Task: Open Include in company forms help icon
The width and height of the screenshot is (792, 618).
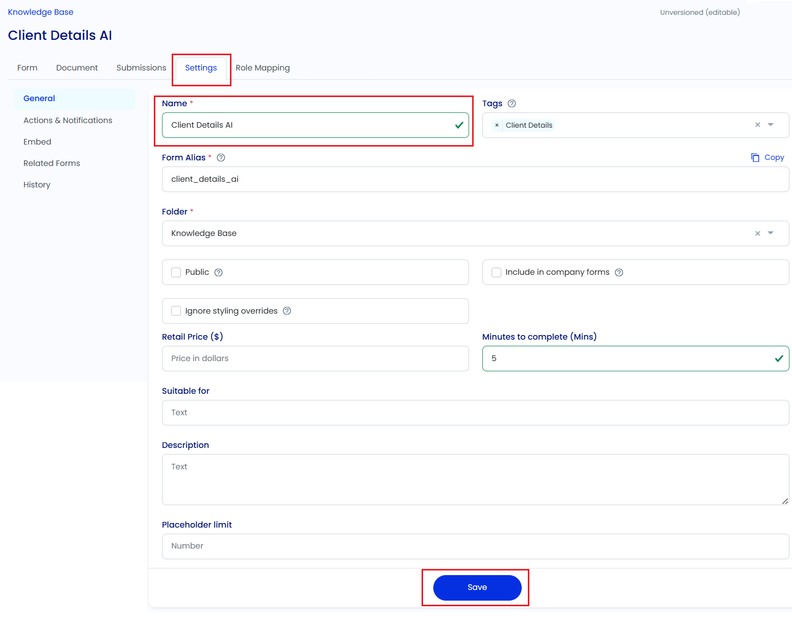Action: 619,272
